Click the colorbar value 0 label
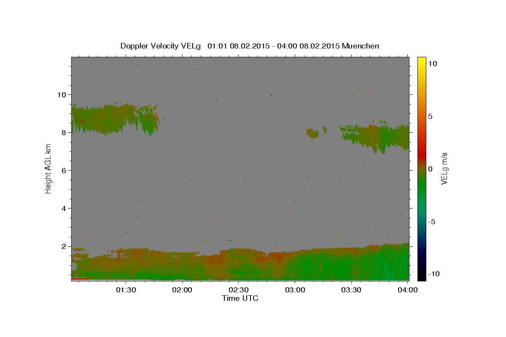 431,169
